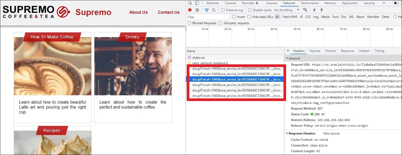This screenshot has height=155, width=402.
Task: Click the View source link
Action: coord(331,133)
